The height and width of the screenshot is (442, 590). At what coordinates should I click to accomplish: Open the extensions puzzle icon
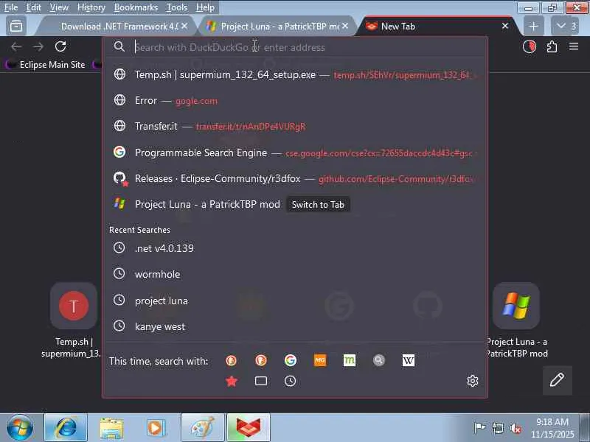[x=552, y=46]
